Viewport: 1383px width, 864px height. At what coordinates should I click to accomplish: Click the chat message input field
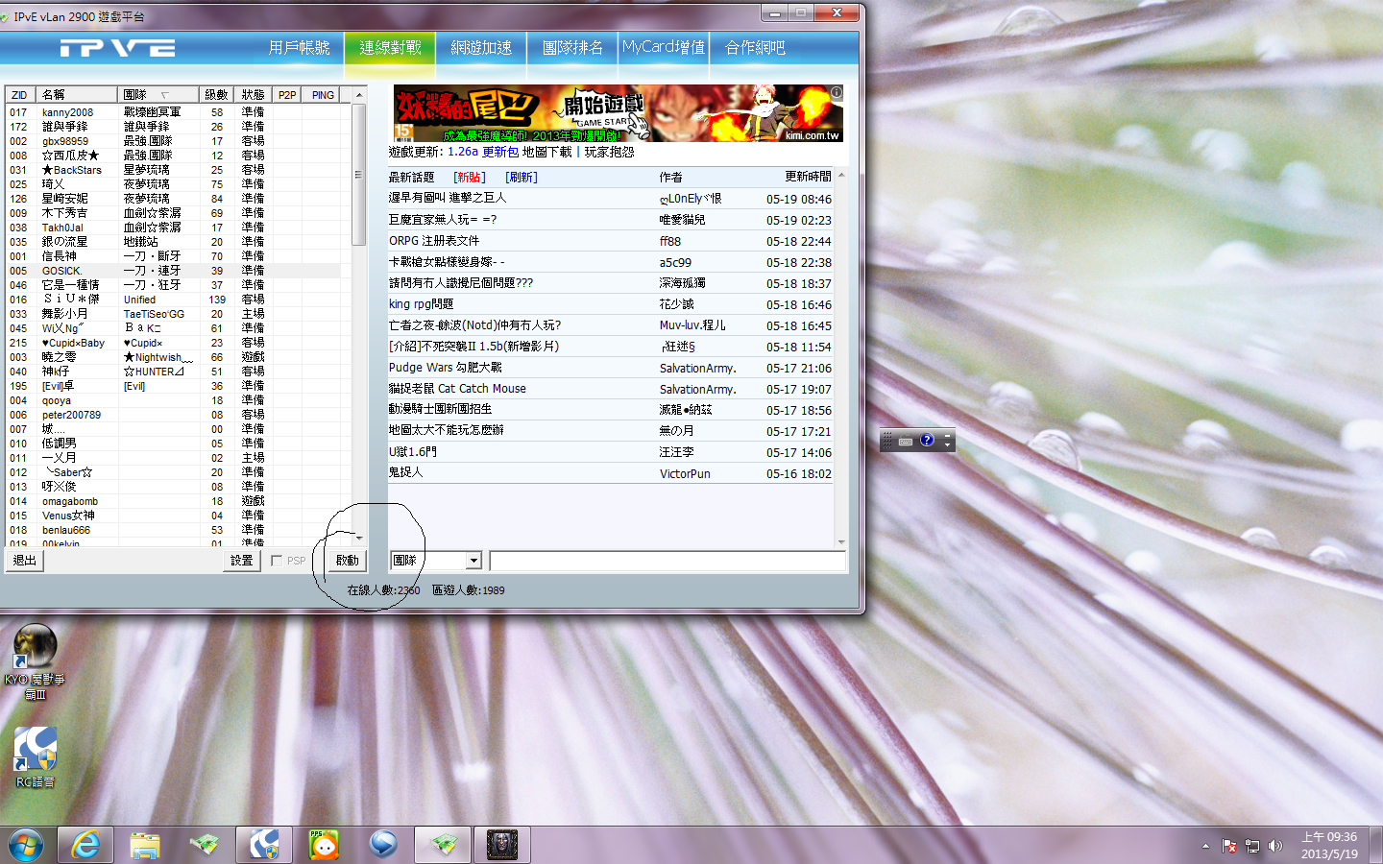[667, 561]
